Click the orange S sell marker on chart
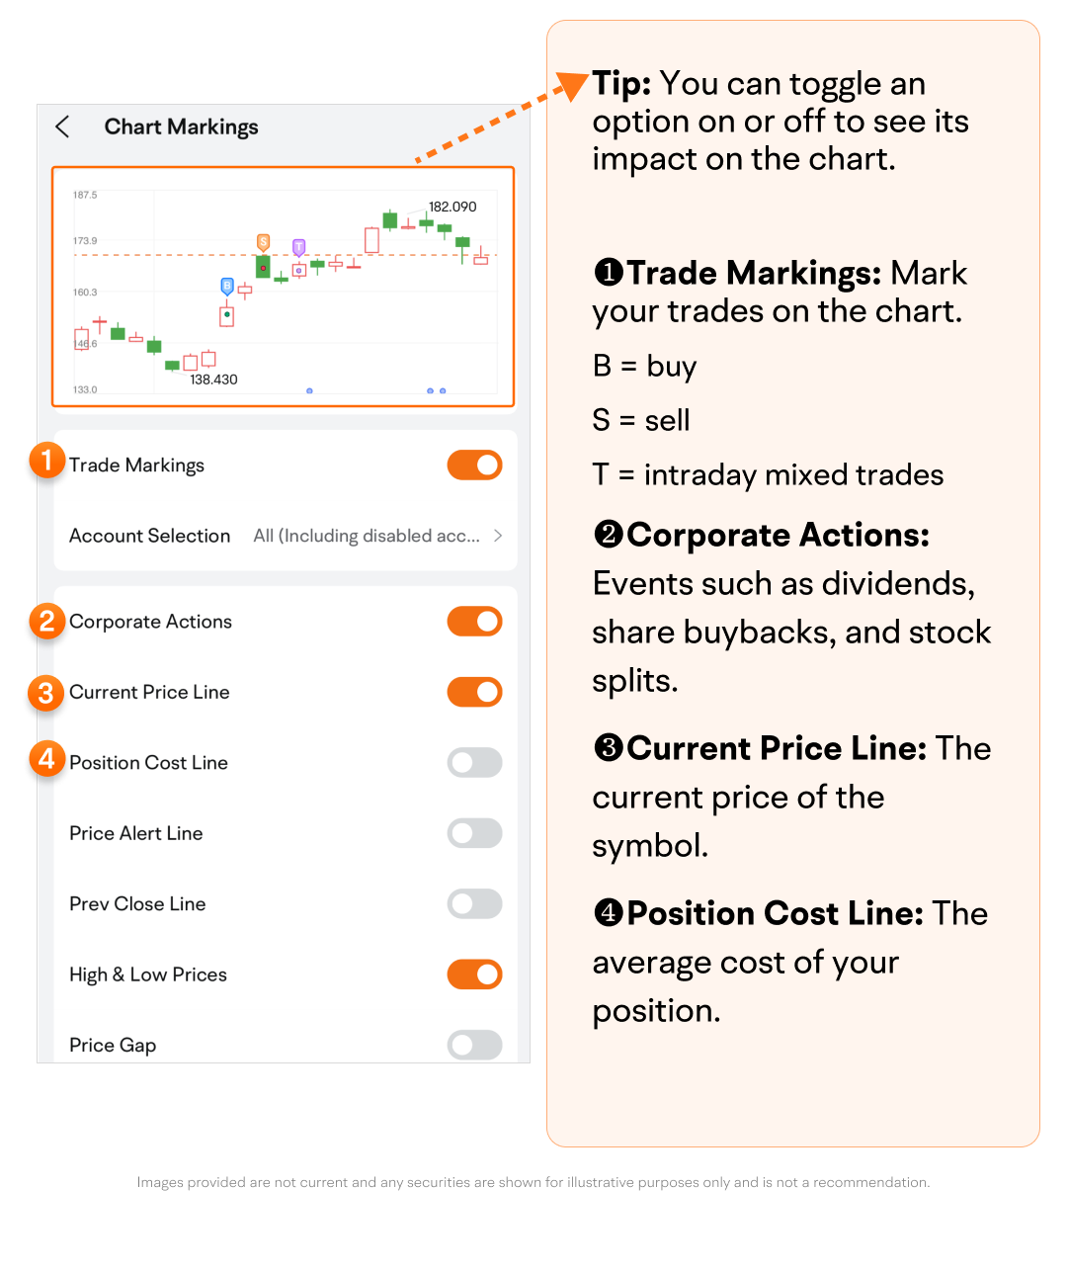The width and height of the screenshot is (1068, 1271). tap(263, 242)
